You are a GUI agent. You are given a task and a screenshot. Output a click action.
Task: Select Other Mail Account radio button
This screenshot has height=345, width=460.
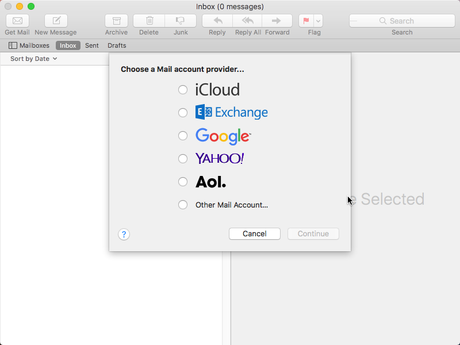tap(183, 205)
